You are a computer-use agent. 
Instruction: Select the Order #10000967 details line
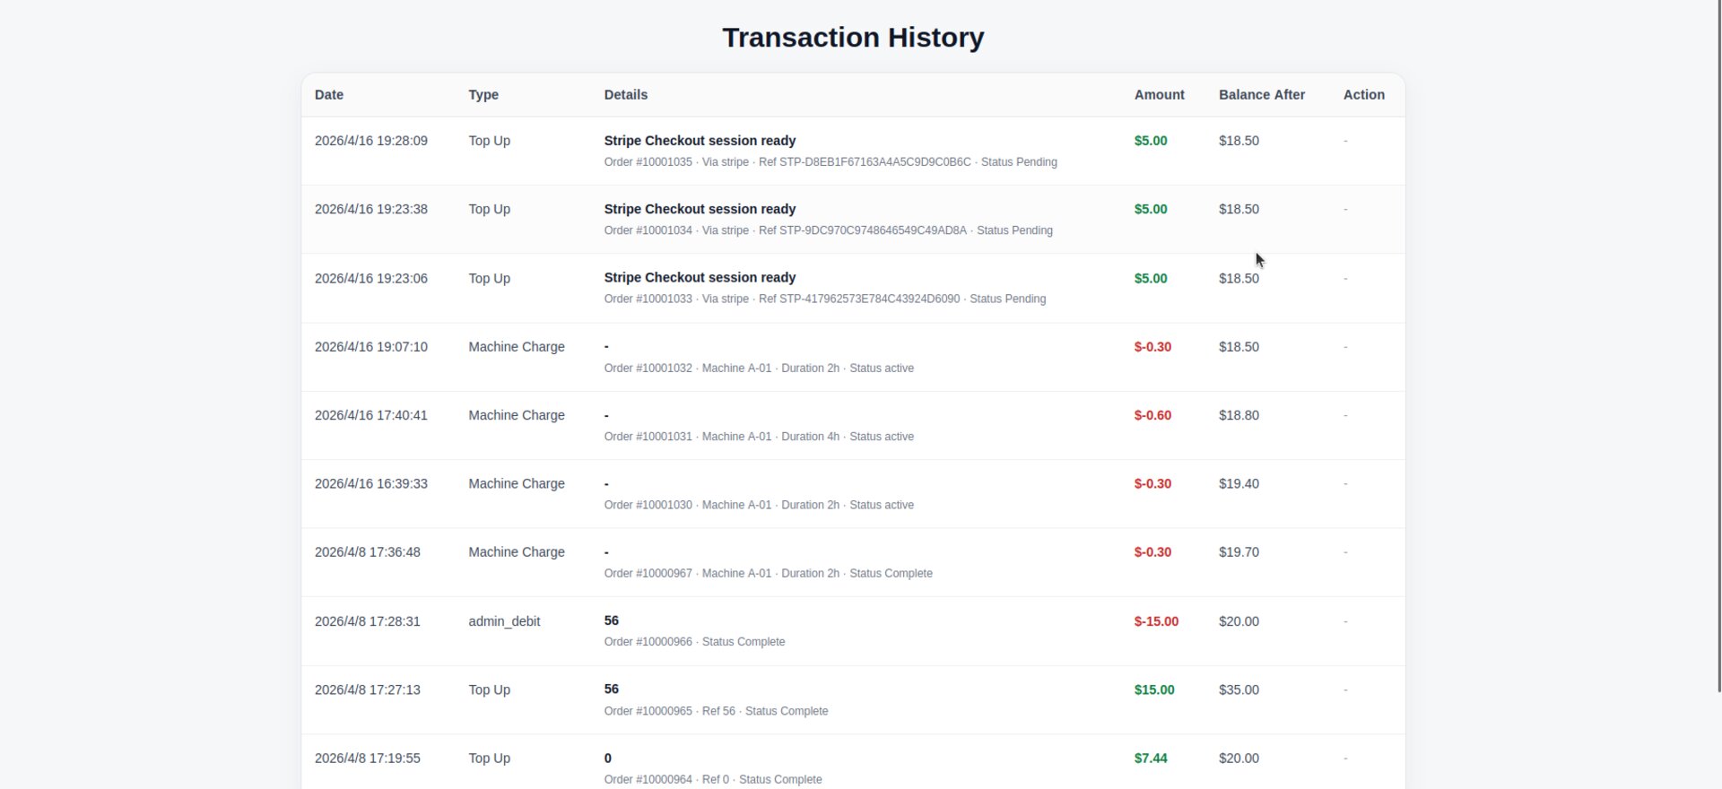point(768,574)
